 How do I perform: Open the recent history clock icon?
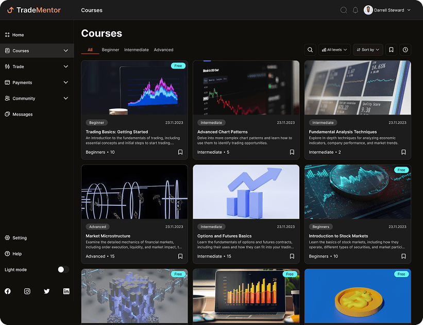405,50
